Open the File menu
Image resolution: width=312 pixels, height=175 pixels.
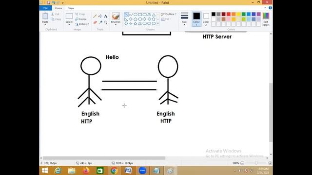(x=45, y=8)
